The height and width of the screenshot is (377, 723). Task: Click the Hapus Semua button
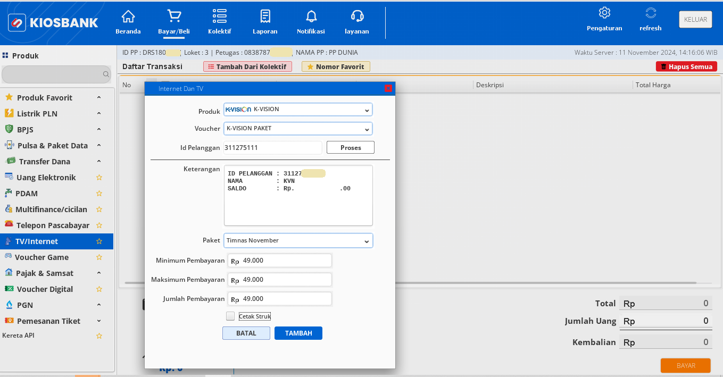click(686, 66)
